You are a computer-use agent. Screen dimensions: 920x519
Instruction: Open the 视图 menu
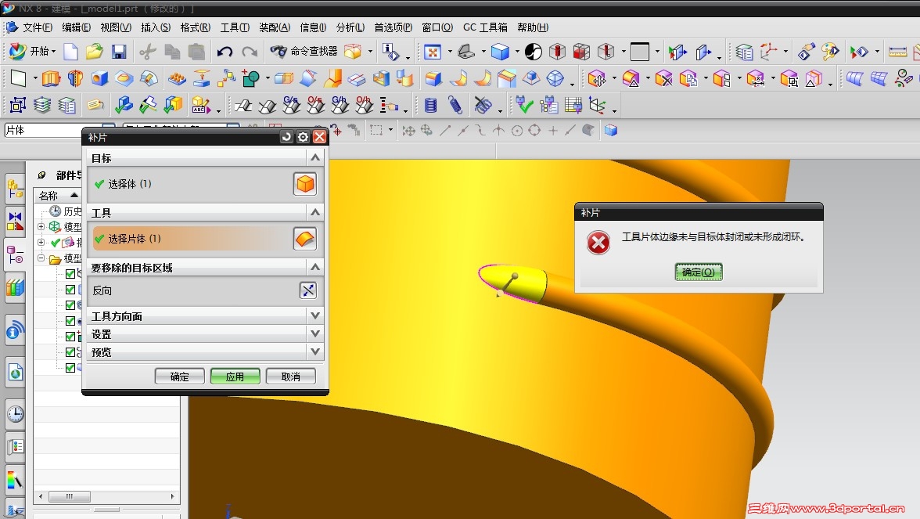(x=116, y=27)
